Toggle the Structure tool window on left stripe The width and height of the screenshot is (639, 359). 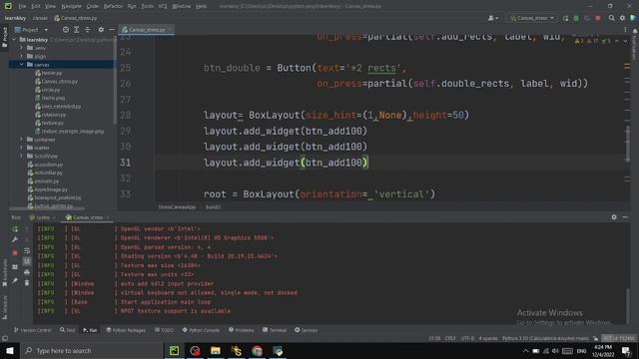point(5,308)
